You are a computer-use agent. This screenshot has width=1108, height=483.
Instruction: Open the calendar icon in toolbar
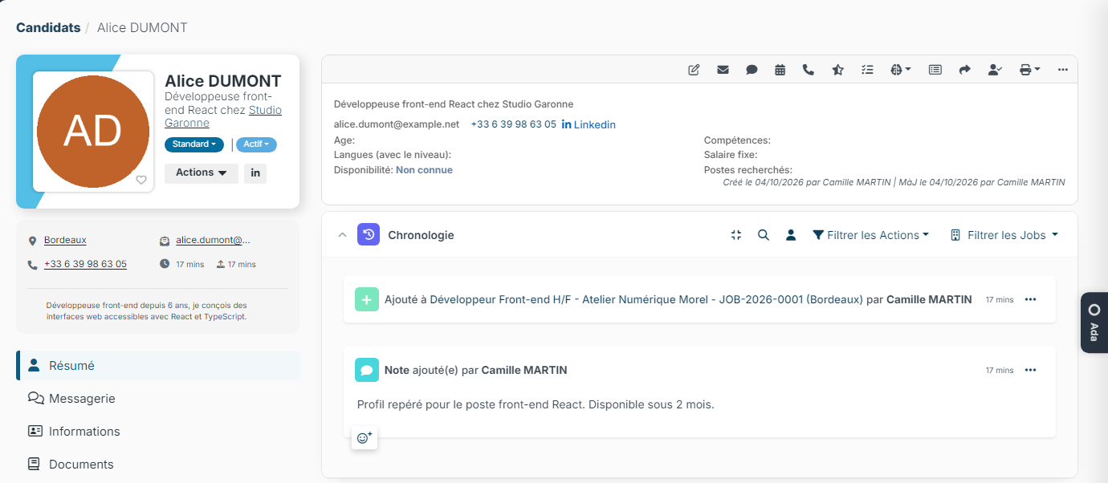coord(780,70)
